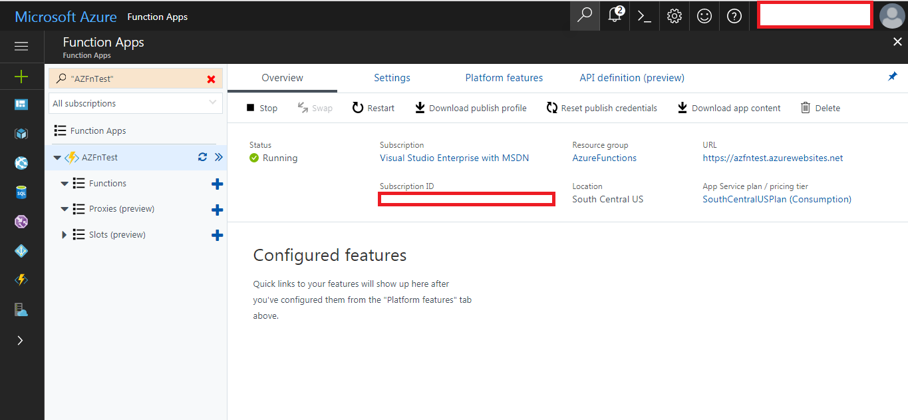Select the Functions tree item
908x420 pixels.
pos(108,183)
